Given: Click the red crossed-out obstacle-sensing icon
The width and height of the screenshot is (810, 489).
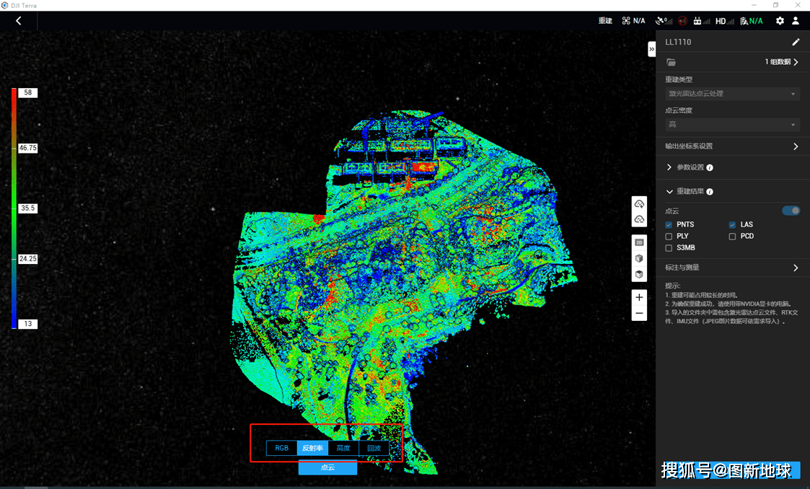Looking at the screenshot, I should tap(683, 21).
